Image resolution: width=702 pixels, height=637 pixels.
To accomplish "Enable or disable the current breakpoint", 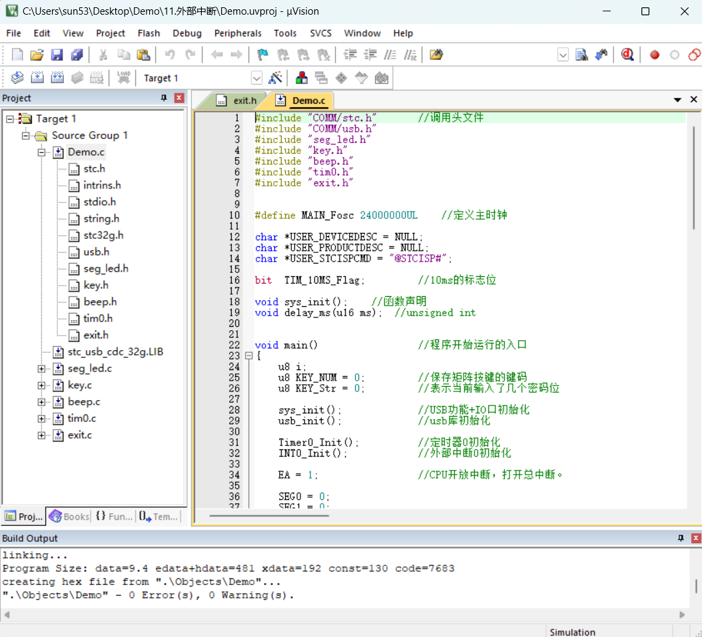I will (x=674, y=55).
